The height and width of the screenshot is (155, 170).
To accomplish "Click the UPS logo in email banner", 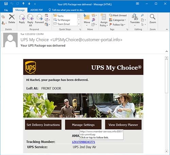I will click(x=31, y=67).
